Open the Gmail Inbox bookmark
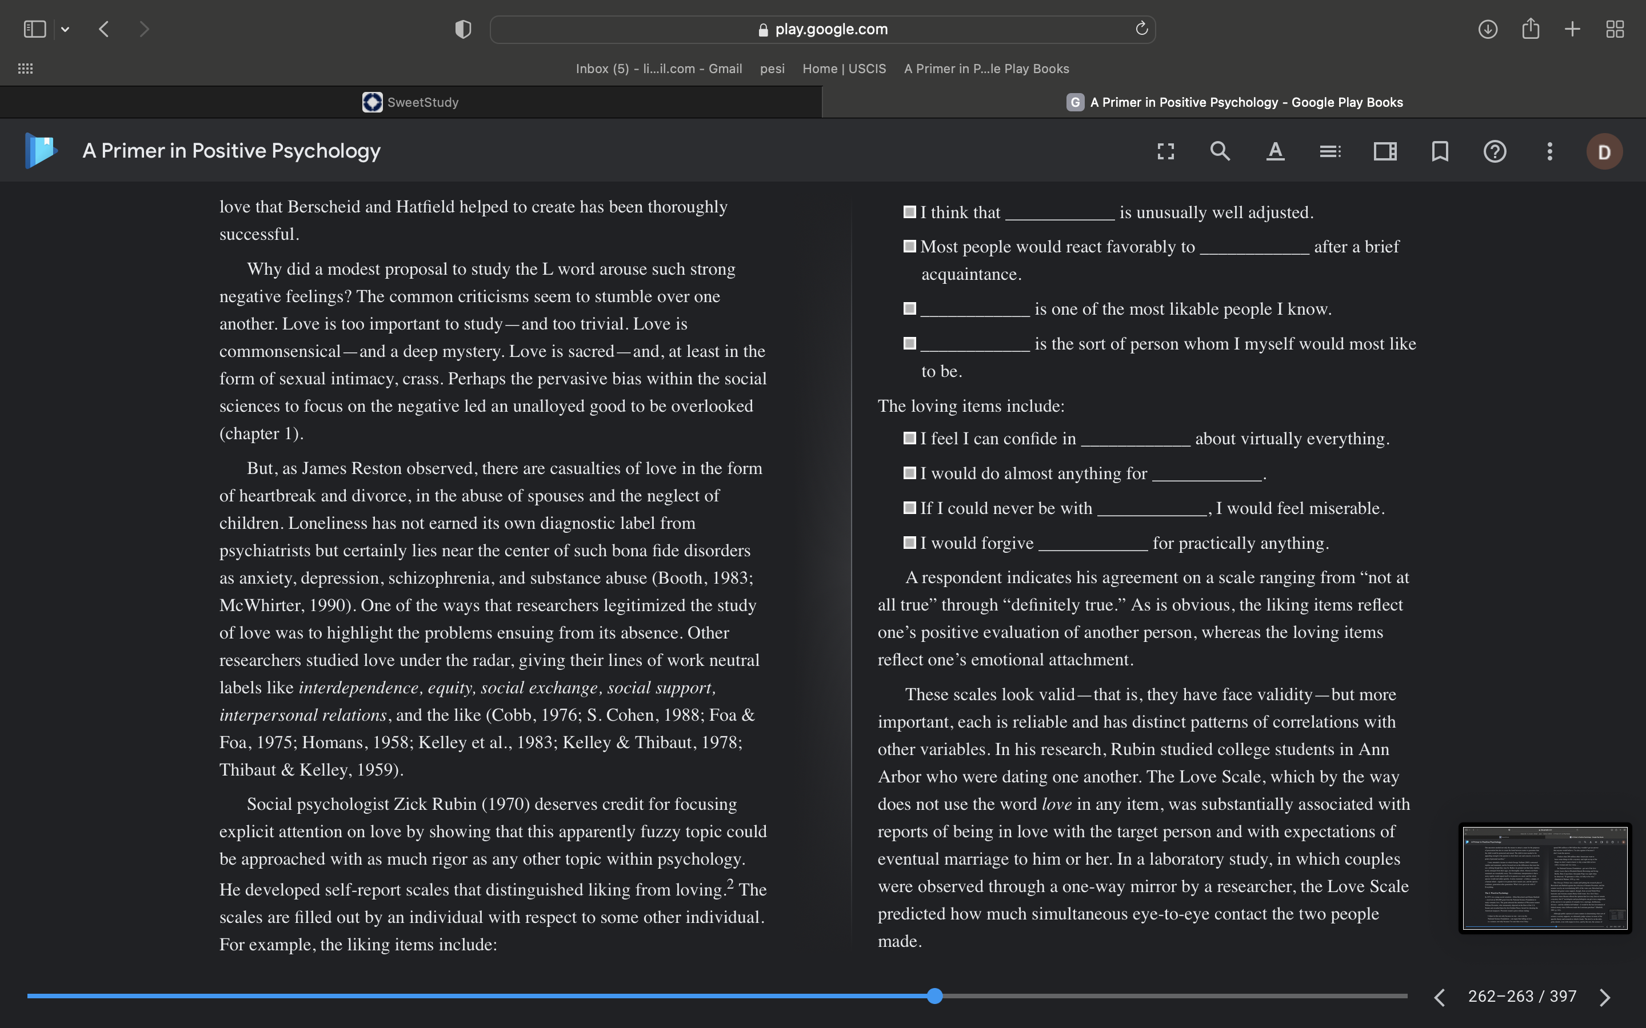1646x1028 pixels. click(x=658, y=69)
